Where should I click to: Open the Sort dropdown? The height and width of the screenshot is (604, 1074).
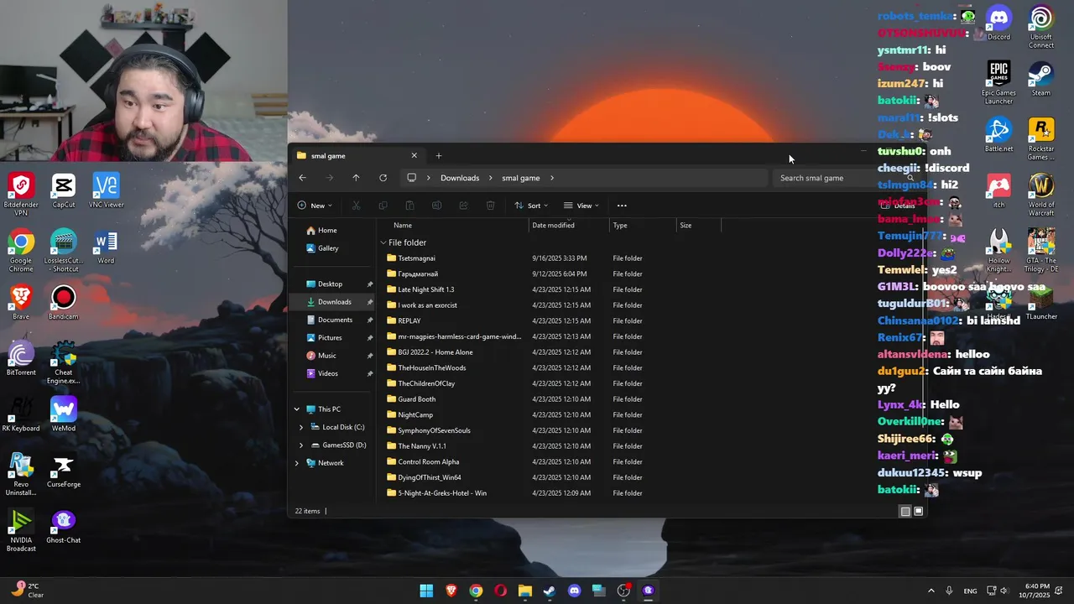coord(531,206)
